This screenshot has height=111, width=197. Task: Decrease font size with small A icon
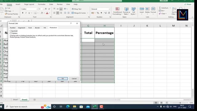click(x=49, y=9)
